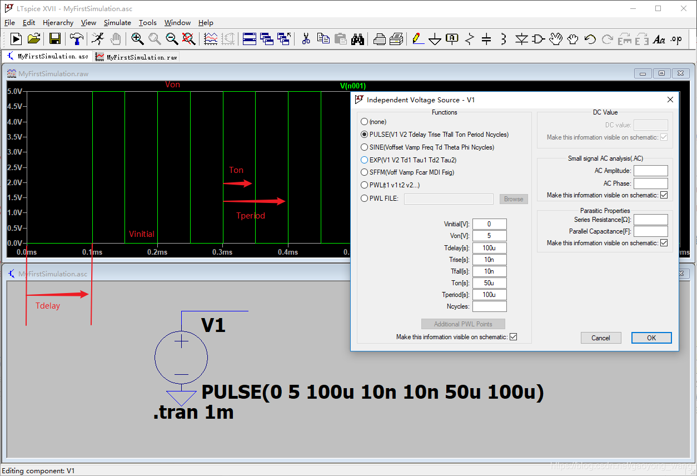Click the V(n001) trace label in plot
The width and height of the screenshot is (697, 476).
353,86
